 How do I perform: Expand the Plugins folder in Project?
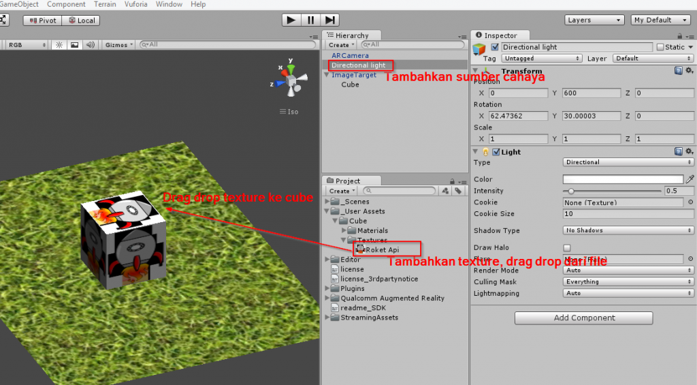pyautogui.click(x=327, y=289)
